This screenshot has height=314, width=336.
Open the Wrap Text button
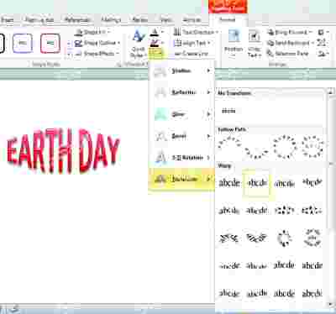[x=255, y=44]
